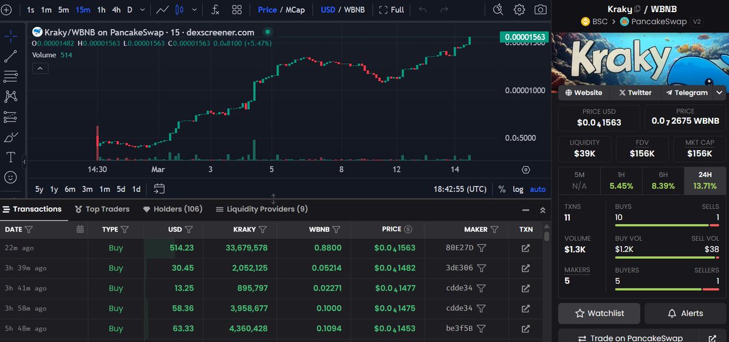729x342 pixels.
Task: Toggle auto scale on chart
Action: click(x=538, y=189)
